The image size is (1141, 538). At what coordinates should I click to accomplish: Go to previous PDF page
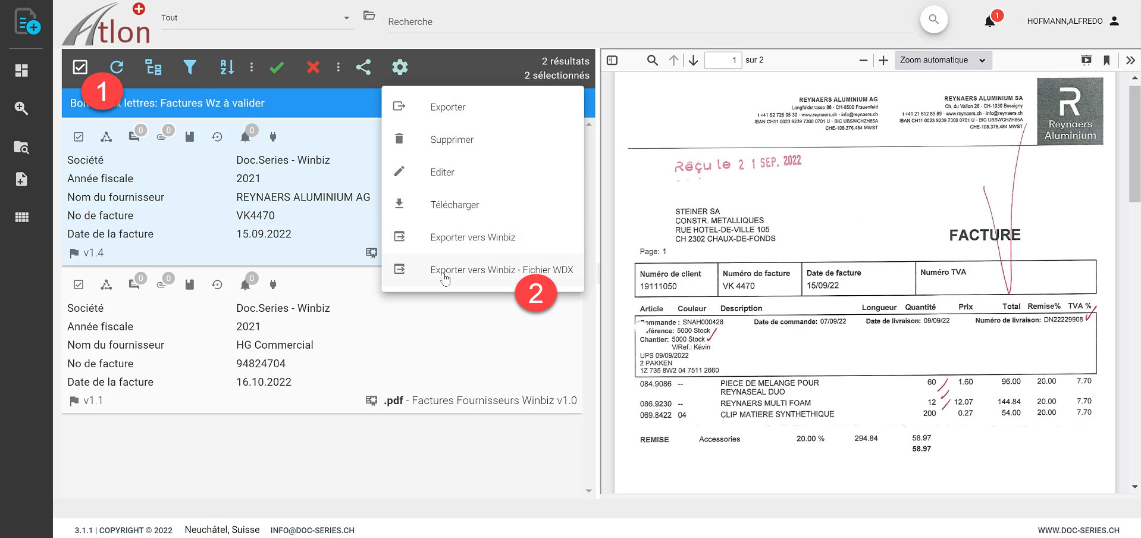pos(673,60)
